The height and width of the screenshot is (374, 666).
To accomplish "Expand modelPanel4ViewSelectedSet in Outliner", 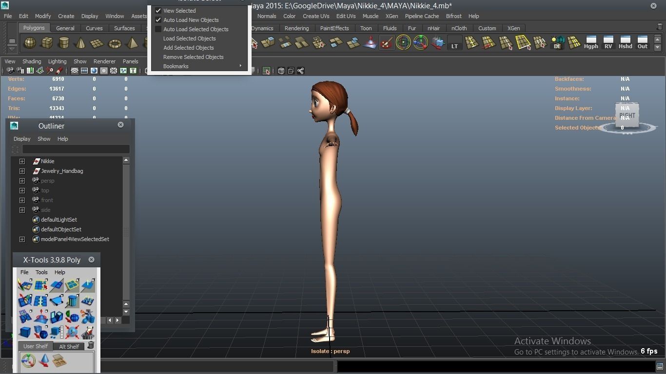I will click(x=22, y=239).
